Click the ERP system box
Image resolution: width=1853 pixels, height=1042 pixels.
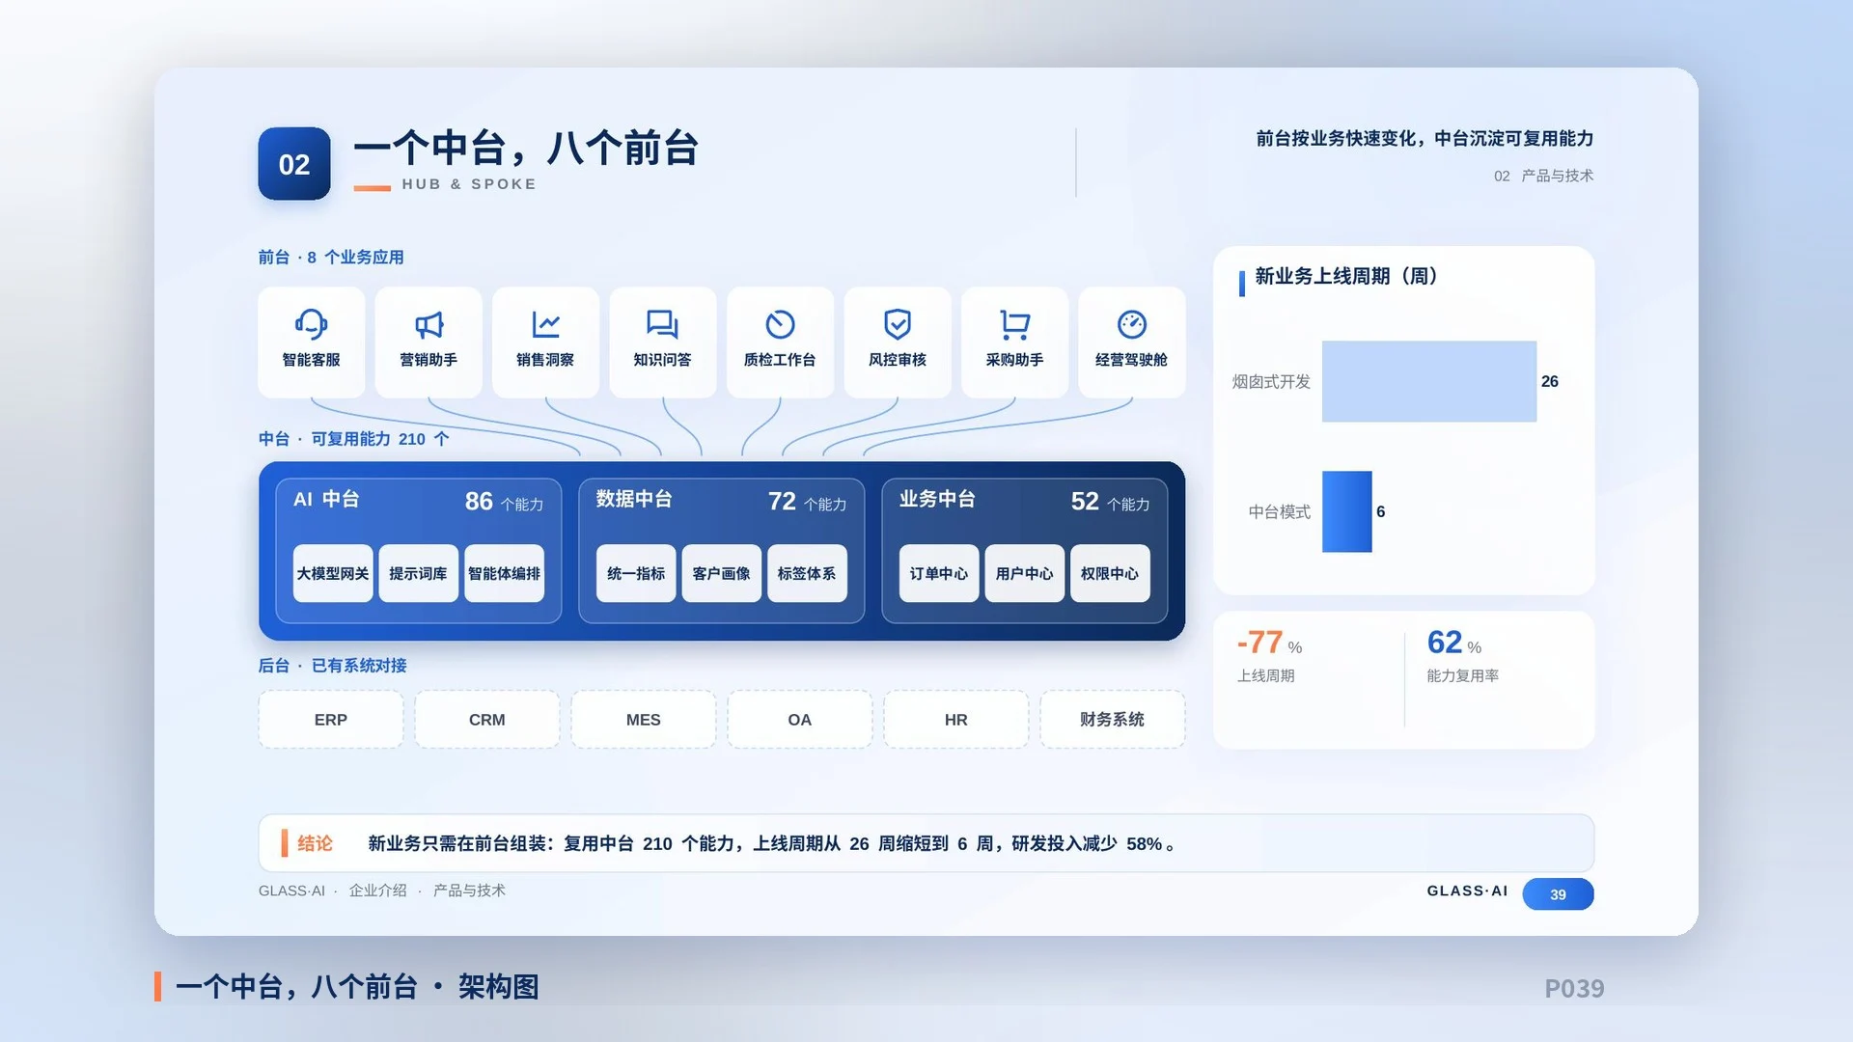[x=331, y=720]
